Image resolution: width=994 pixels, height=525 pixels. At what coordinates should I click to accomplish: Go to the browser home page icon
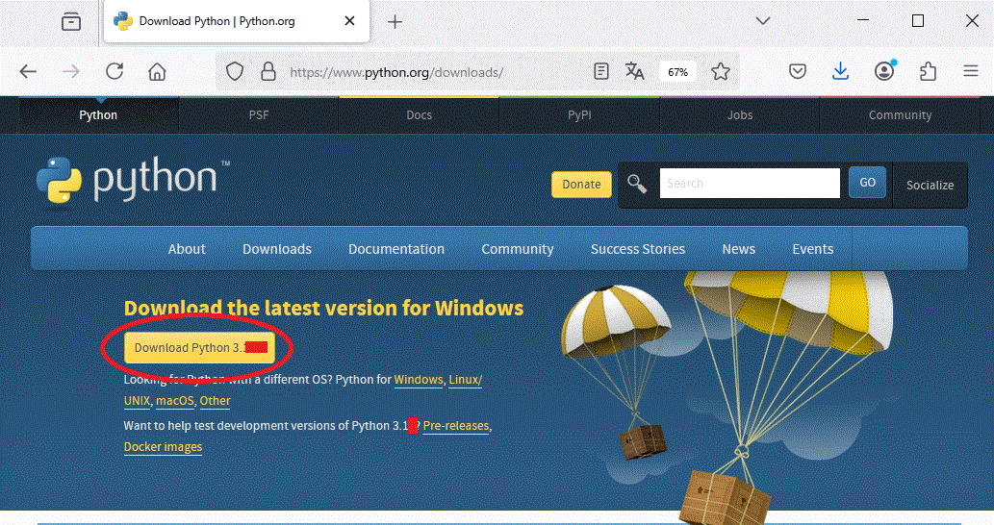coord(157,71)
